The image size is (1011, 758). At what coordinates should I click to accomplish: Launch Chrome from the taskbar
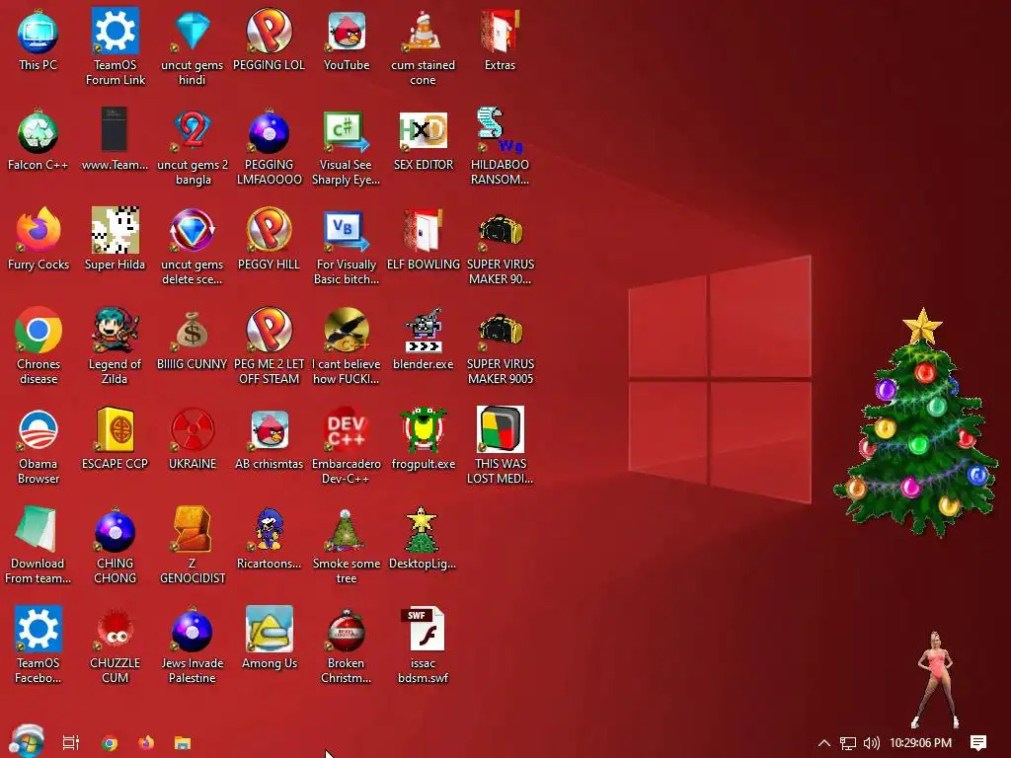pyautogui.click(x=110, y=743)
